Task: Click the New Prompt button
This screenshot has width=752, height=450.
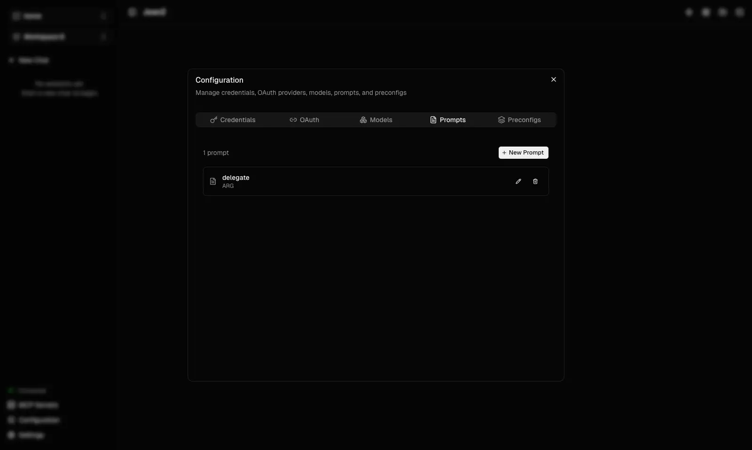Action: [523, 153]
